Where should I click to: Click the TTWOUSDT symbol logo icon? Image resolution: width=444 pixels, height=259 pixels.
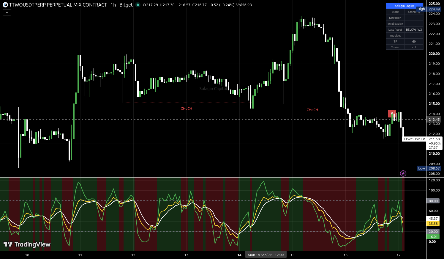click(x=5, y=5)
